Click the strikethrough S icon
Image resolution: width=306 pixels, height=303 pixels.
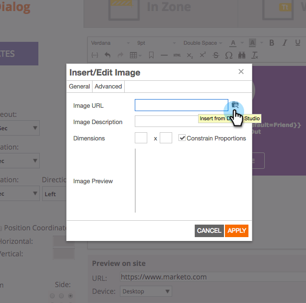[216, 55]
